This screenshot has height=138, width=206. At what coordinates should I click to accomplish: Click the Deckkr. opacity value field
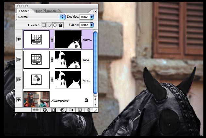tap(85, 17)
